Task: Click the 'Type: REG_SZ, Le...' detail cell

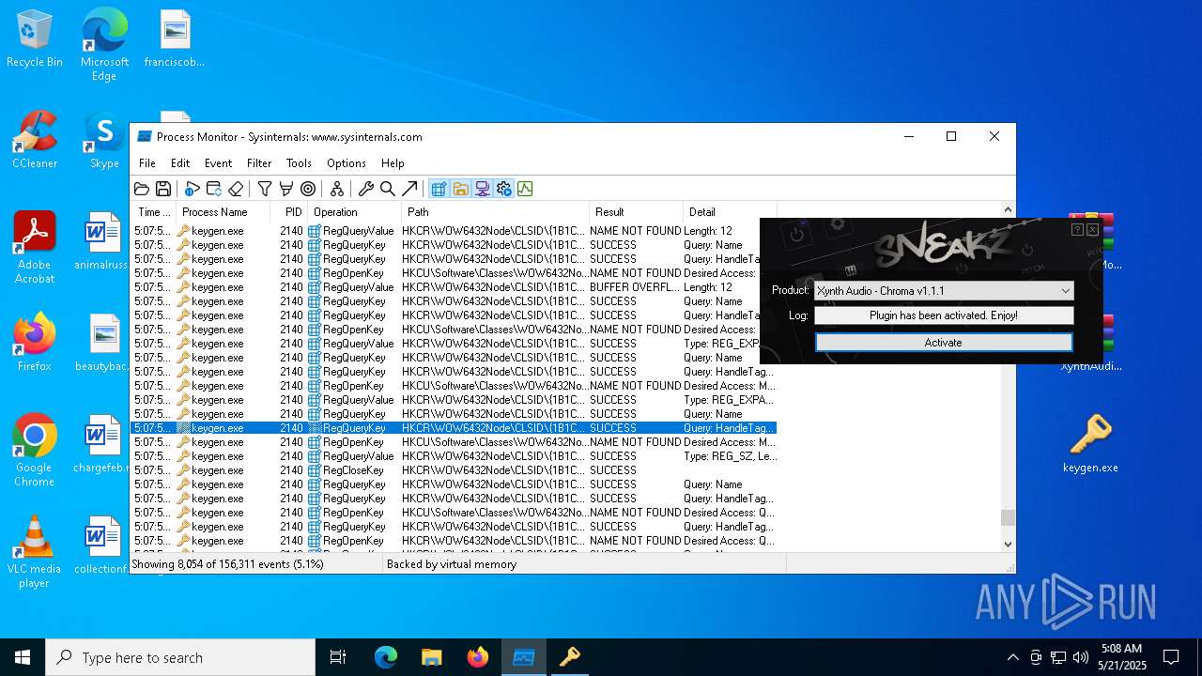Action: pos(730,456)
